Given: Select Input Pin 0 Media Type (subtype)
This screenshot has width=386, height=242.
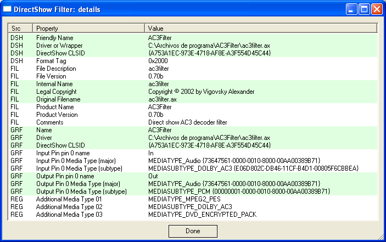Looking at the screenshot, I should click(79, 168).
